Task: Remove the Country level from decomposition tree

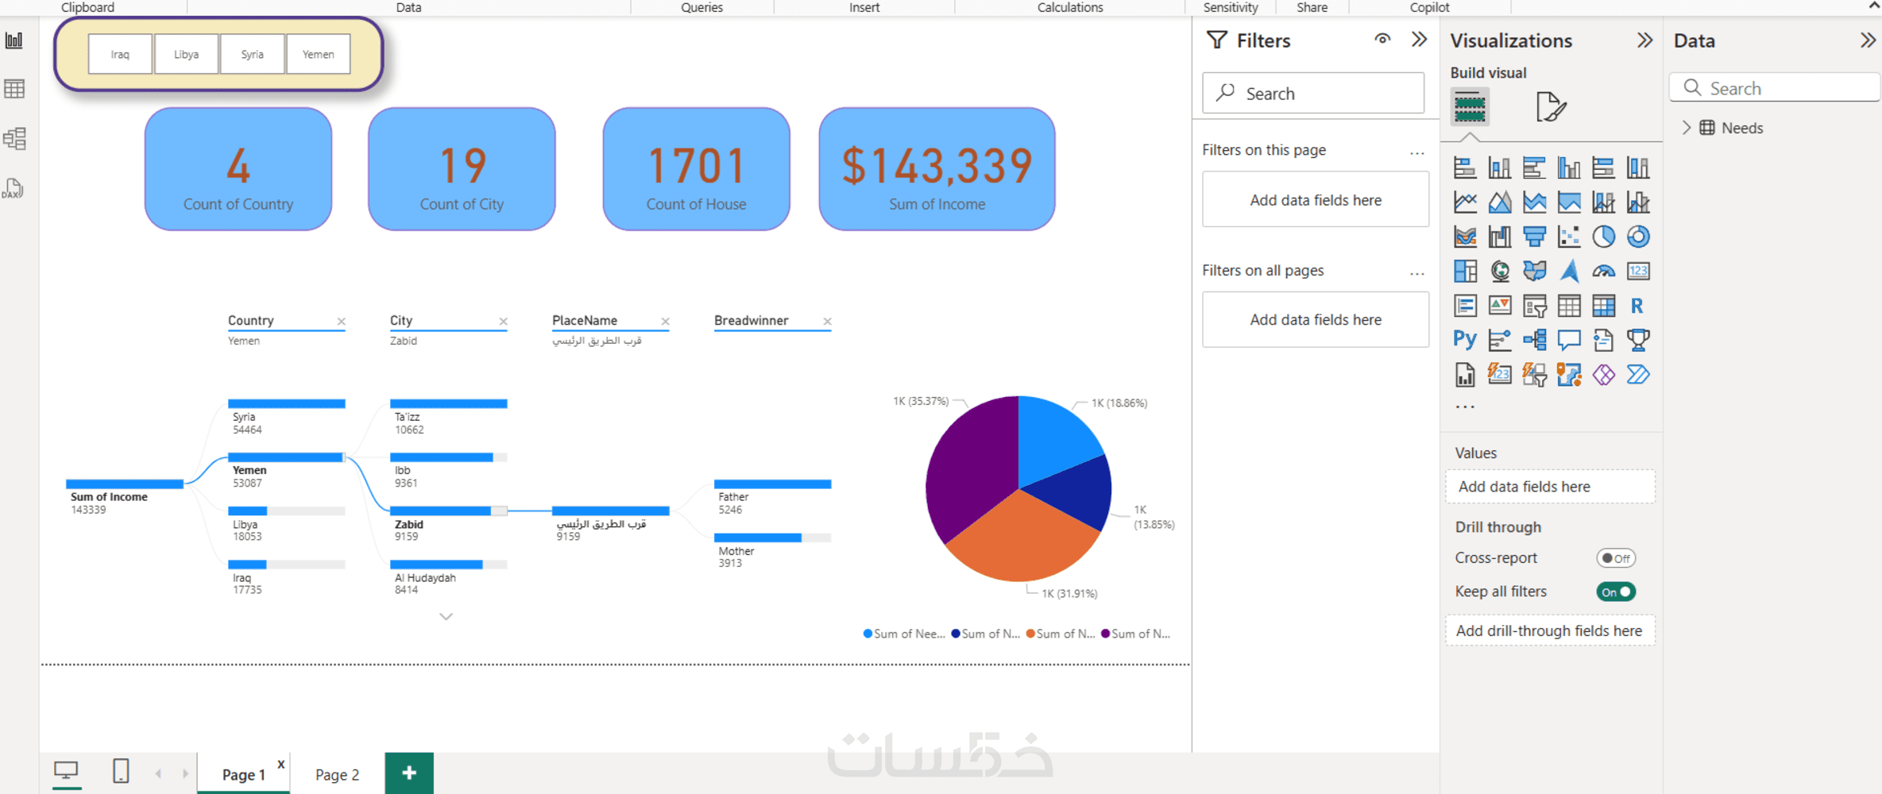Action: 342,322
